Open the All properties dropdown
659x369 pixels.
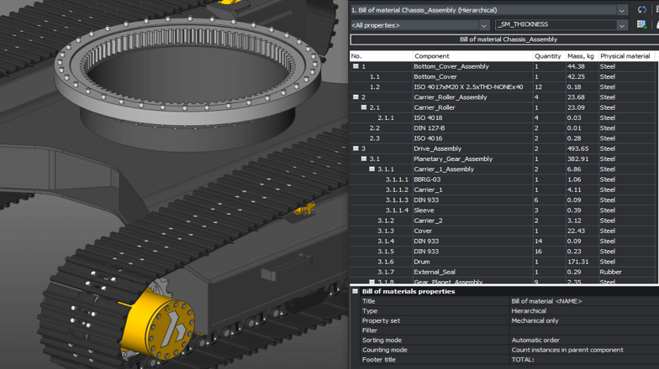click(483, 25)
